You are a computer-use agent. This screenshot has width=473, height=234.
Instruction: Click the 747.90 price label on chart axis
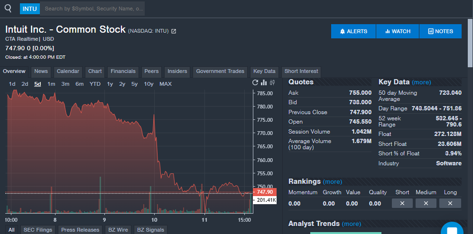pyautogui.click(x=265, y=192)
